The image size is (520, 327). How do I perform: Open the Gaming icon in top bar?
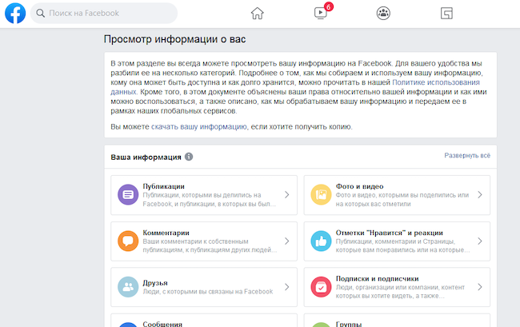coord(446,14)
